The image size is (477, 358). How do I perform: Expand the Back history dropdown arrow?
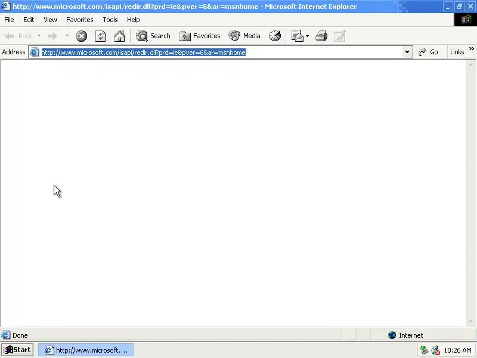coord(39,36)
